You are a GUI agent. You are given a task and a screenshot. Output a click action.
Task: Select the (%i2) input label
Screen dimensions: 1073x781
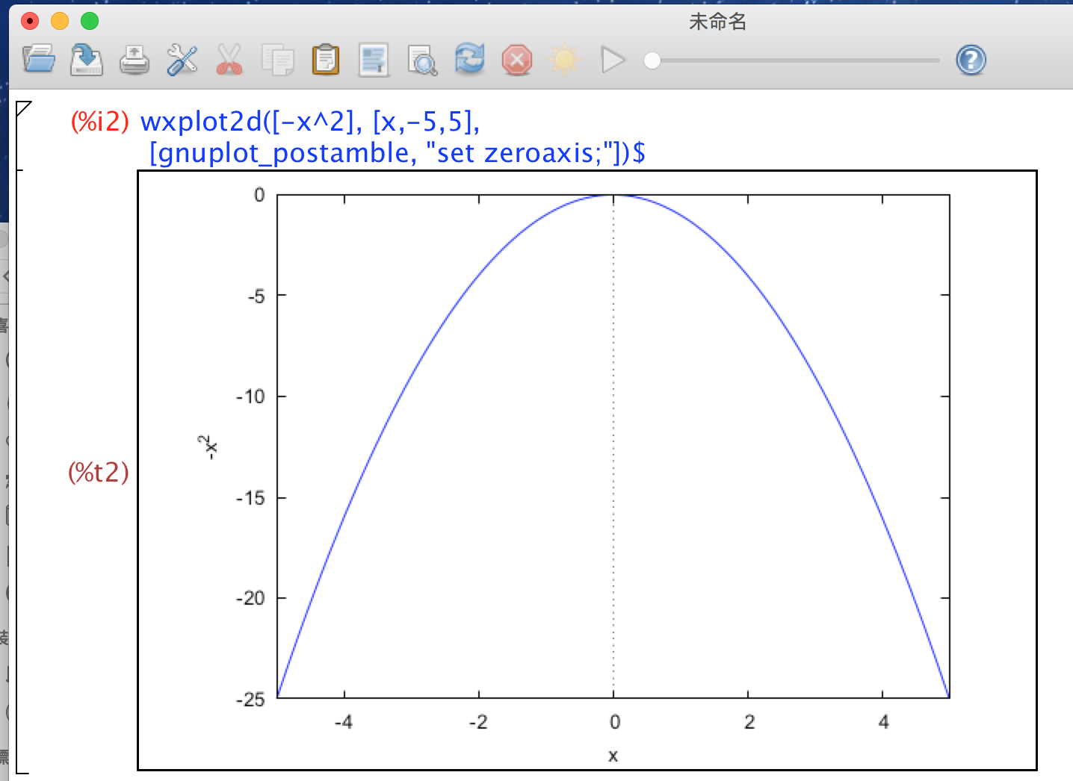[x=100, y=121]
